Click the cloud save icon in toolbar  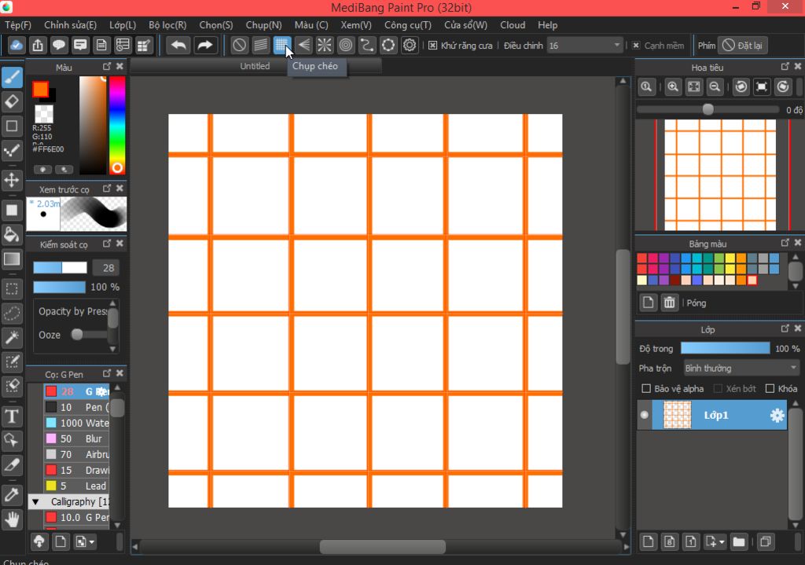[x=17, y=45]
